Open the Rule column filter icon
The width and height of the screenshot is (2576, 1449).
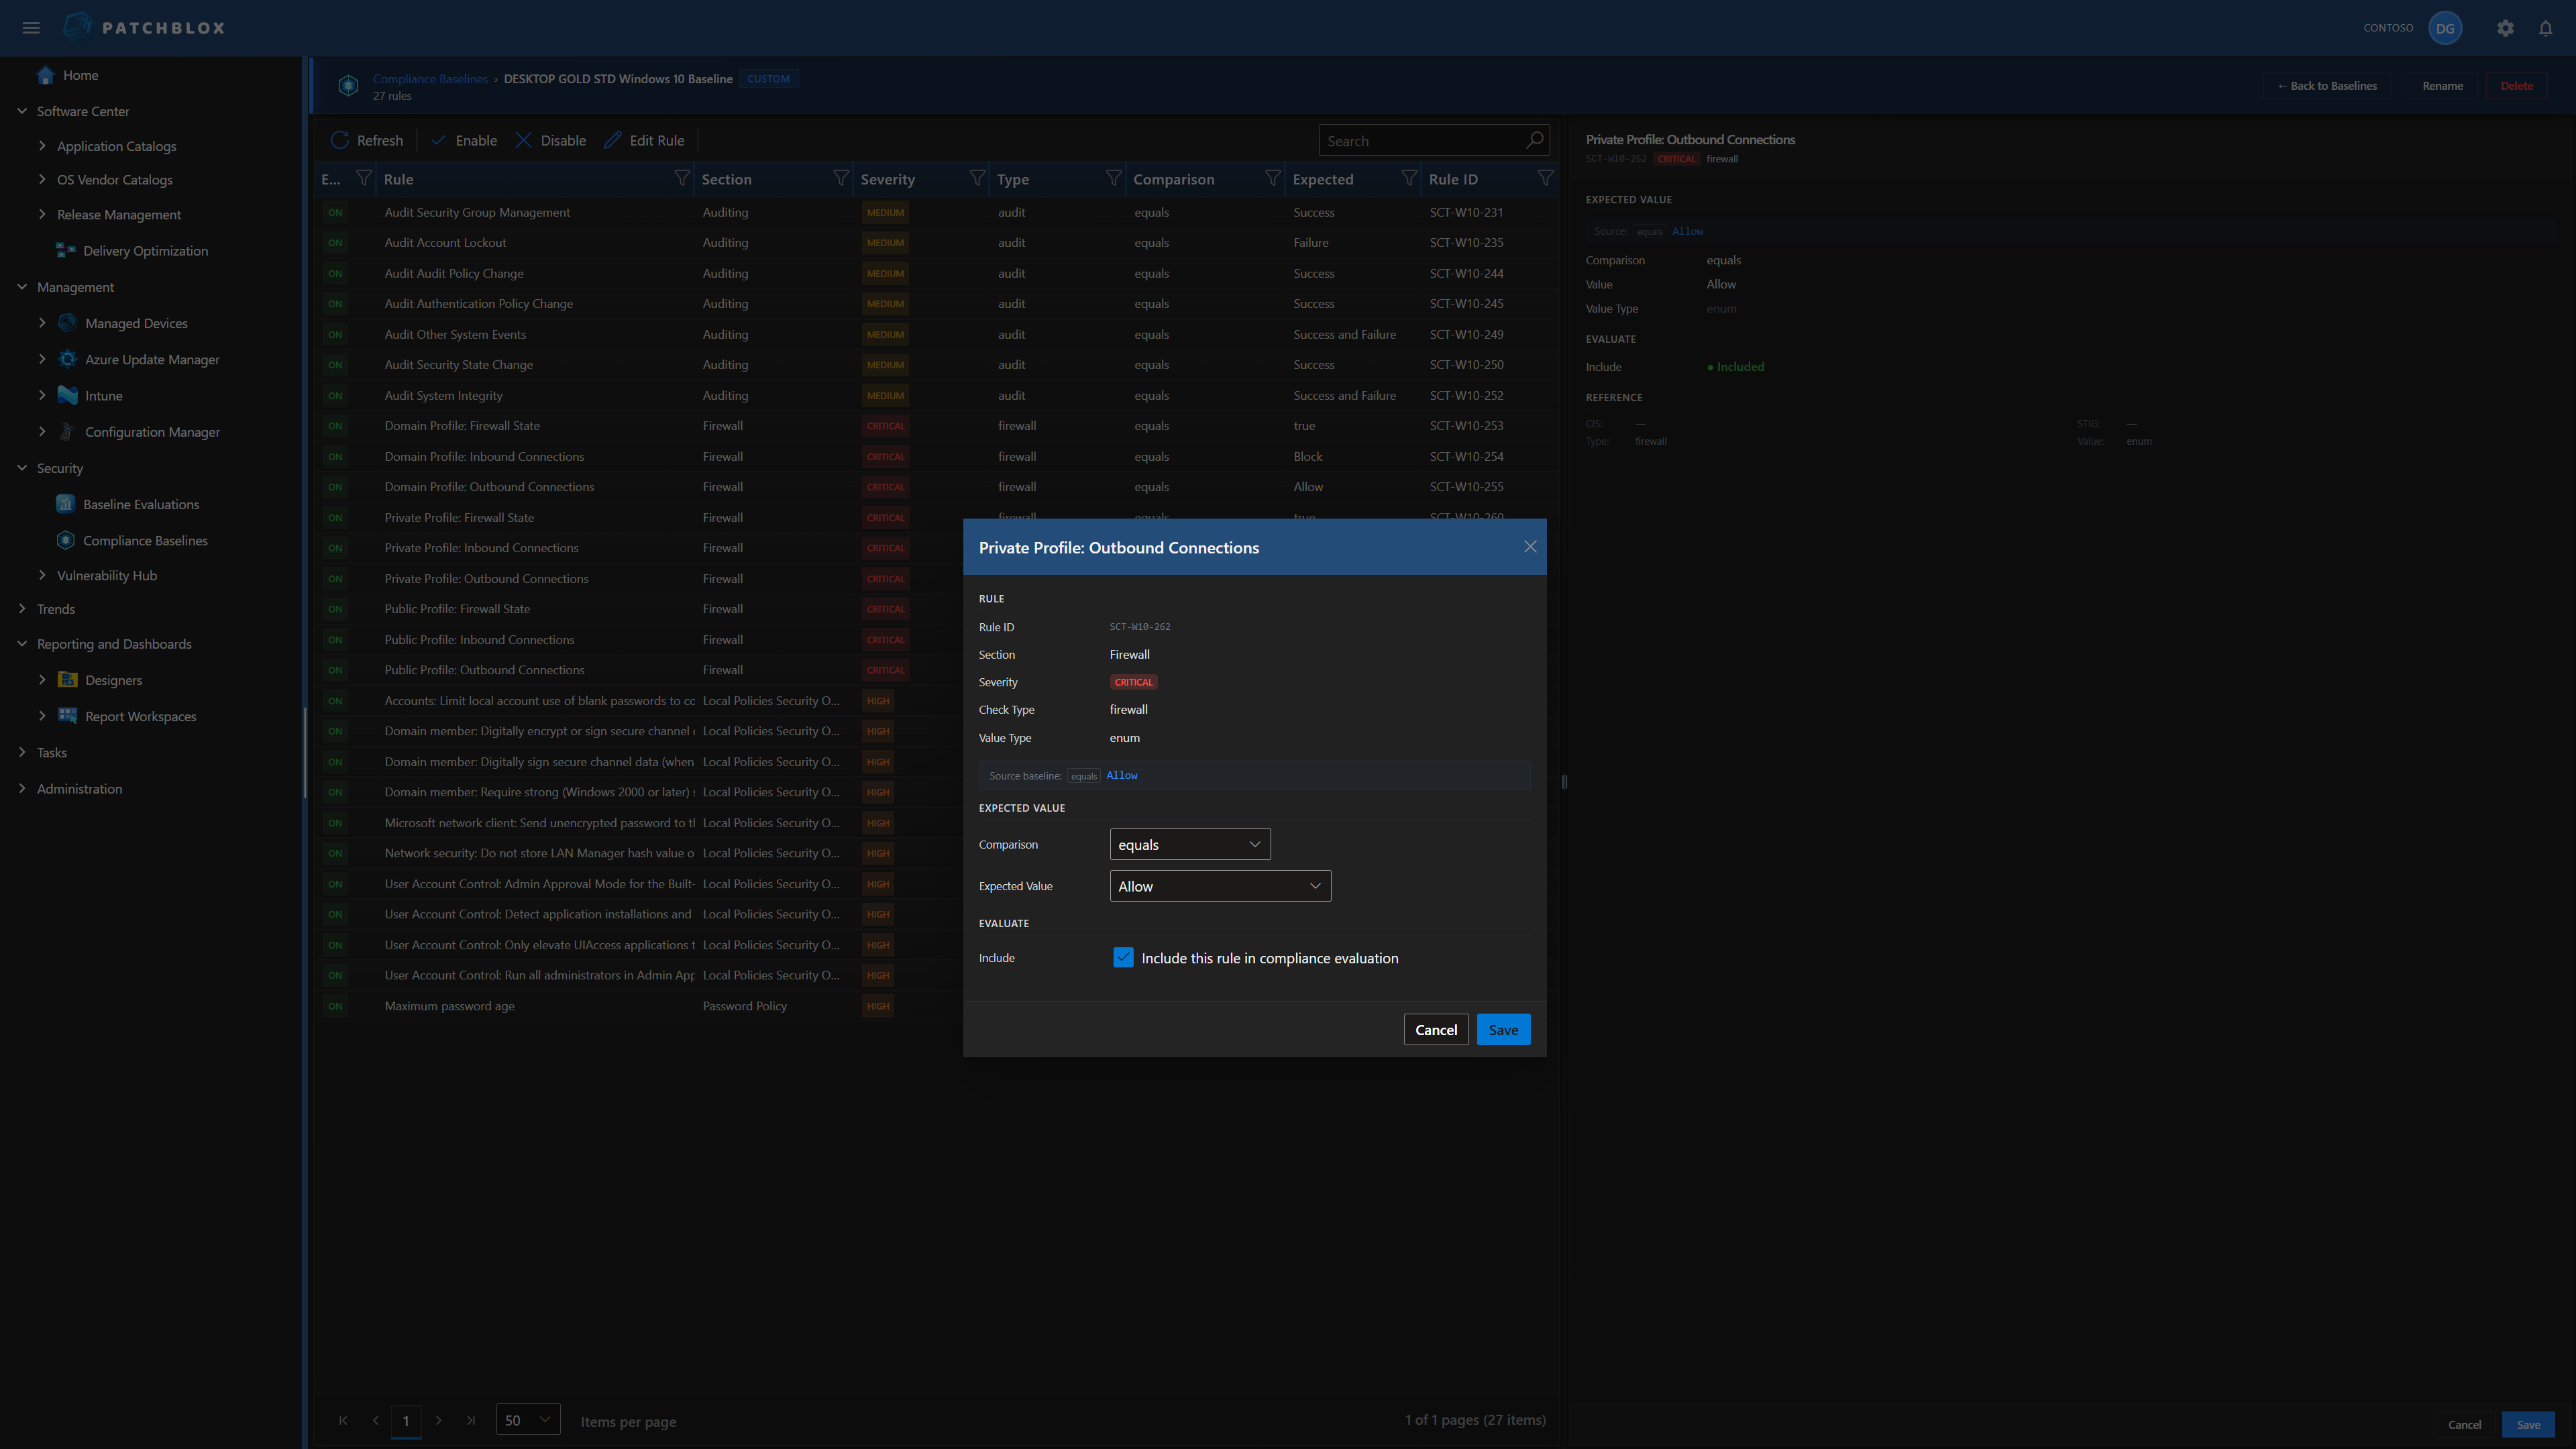coord(682,178)
